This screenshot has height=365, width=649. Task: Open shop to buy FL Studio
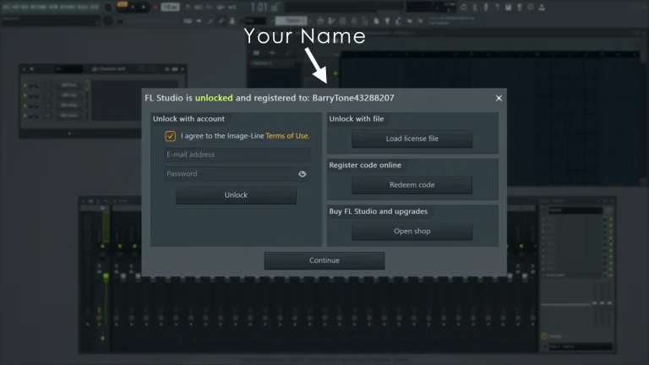[412, 232]
